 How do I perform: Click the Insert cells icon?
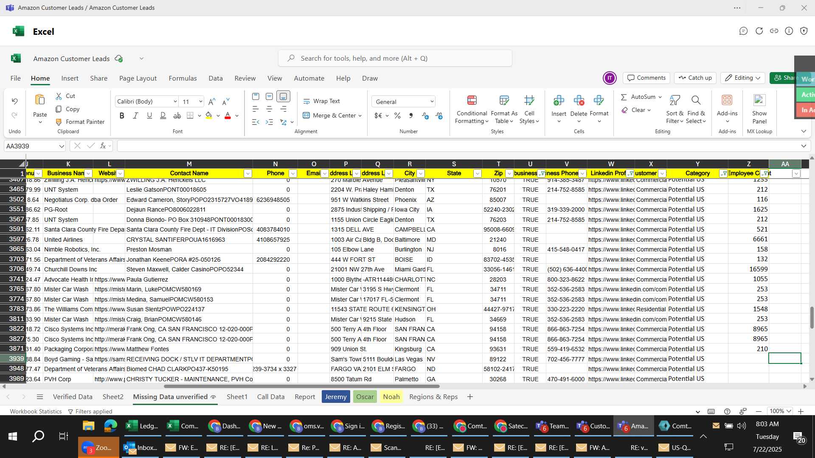click(x=559, y=101)
